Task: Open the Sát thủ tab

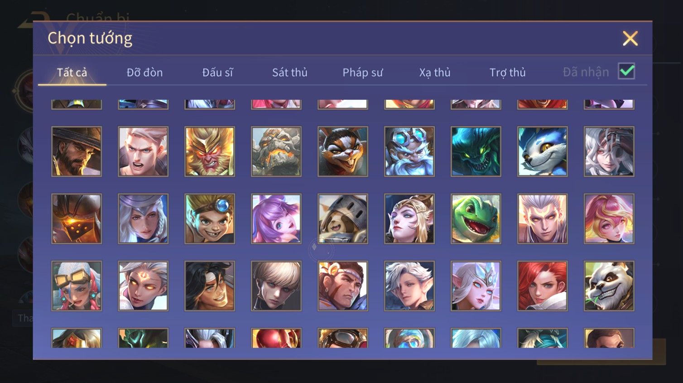Action: [x=290, y=73]
